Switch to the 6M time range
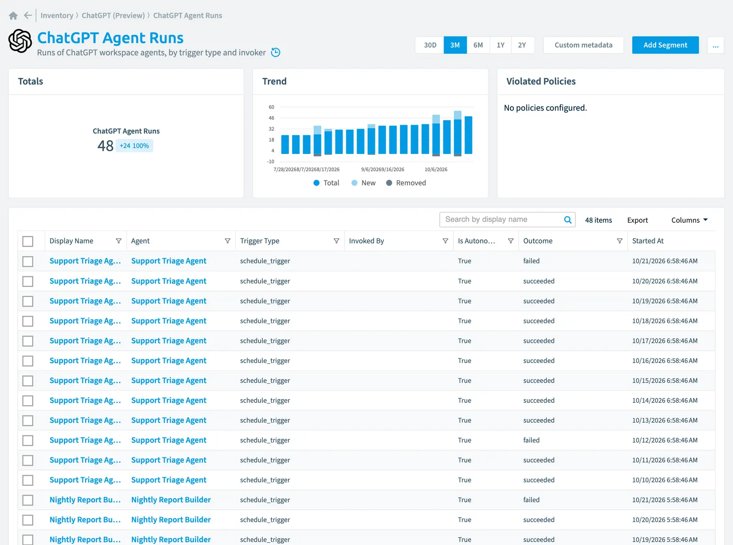This screenshot has height=545, width=733. pyautogui.click(x=478, y=45)
